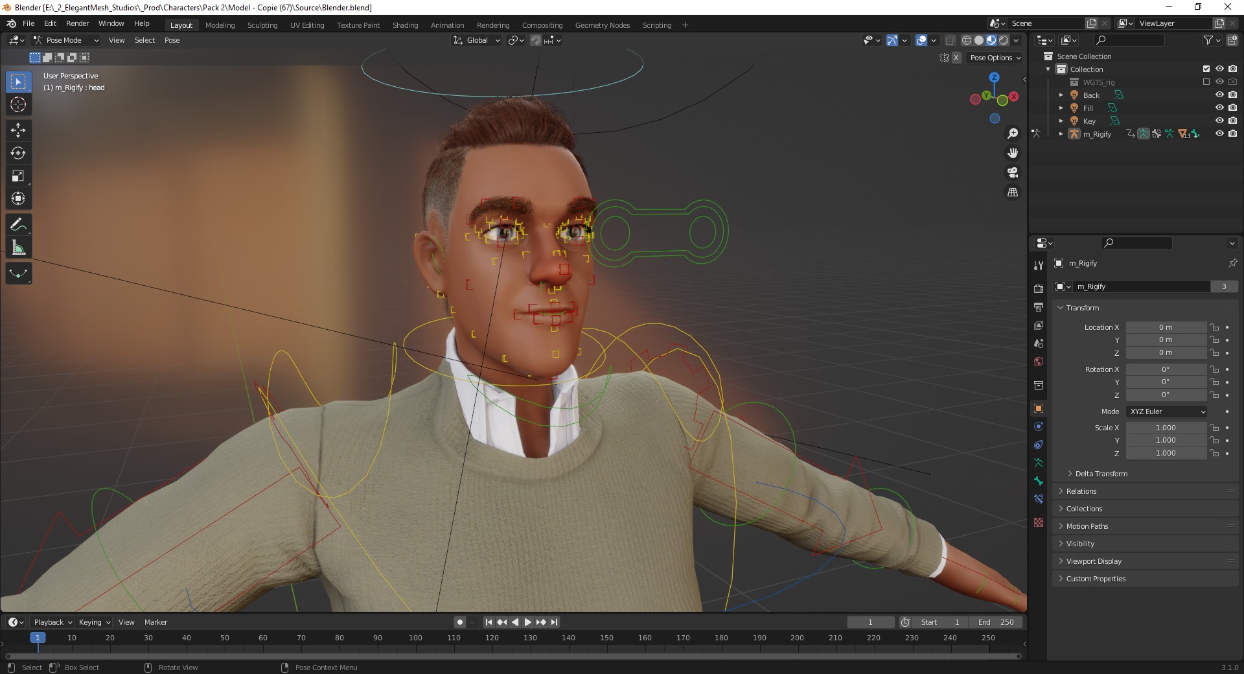Activate the Move tool
The width and height of the screenshot is (1244, 674).
click(18, 130)
